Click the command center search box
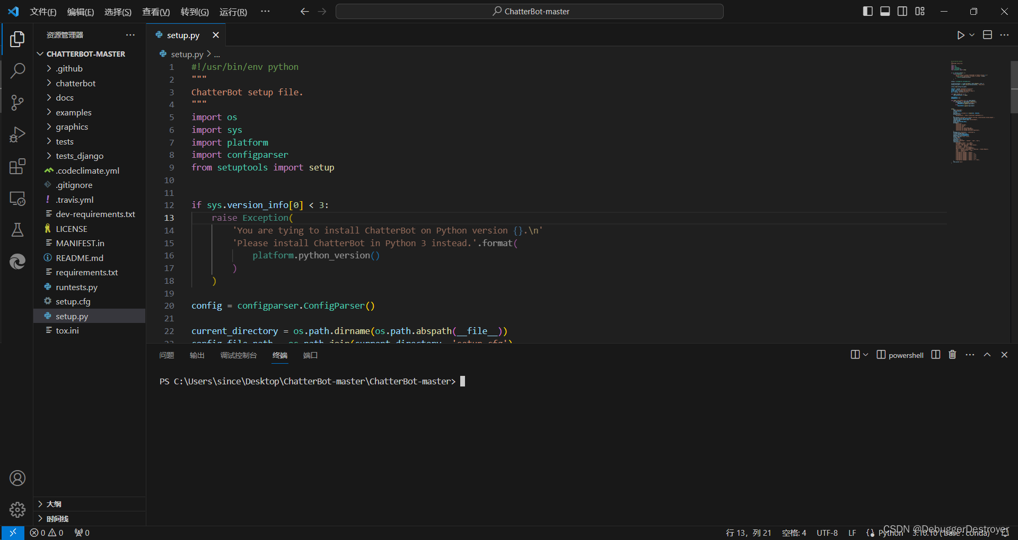The image size is (1018, 540). pos(530,11)
